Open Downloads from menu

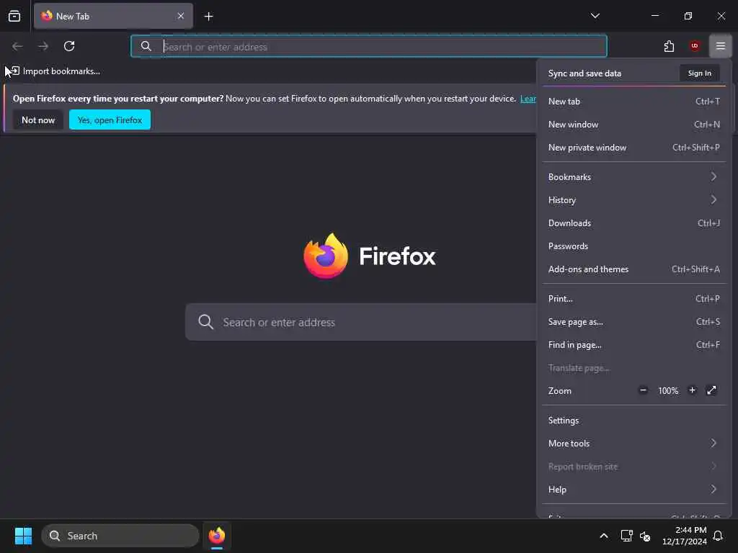[x=633, y=223]
